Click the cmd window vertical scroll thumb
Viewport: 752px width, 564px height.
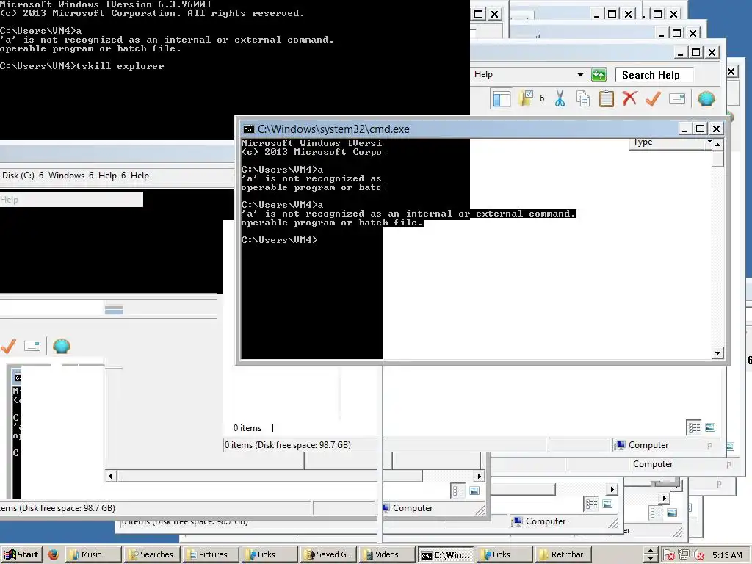[717, 159]
